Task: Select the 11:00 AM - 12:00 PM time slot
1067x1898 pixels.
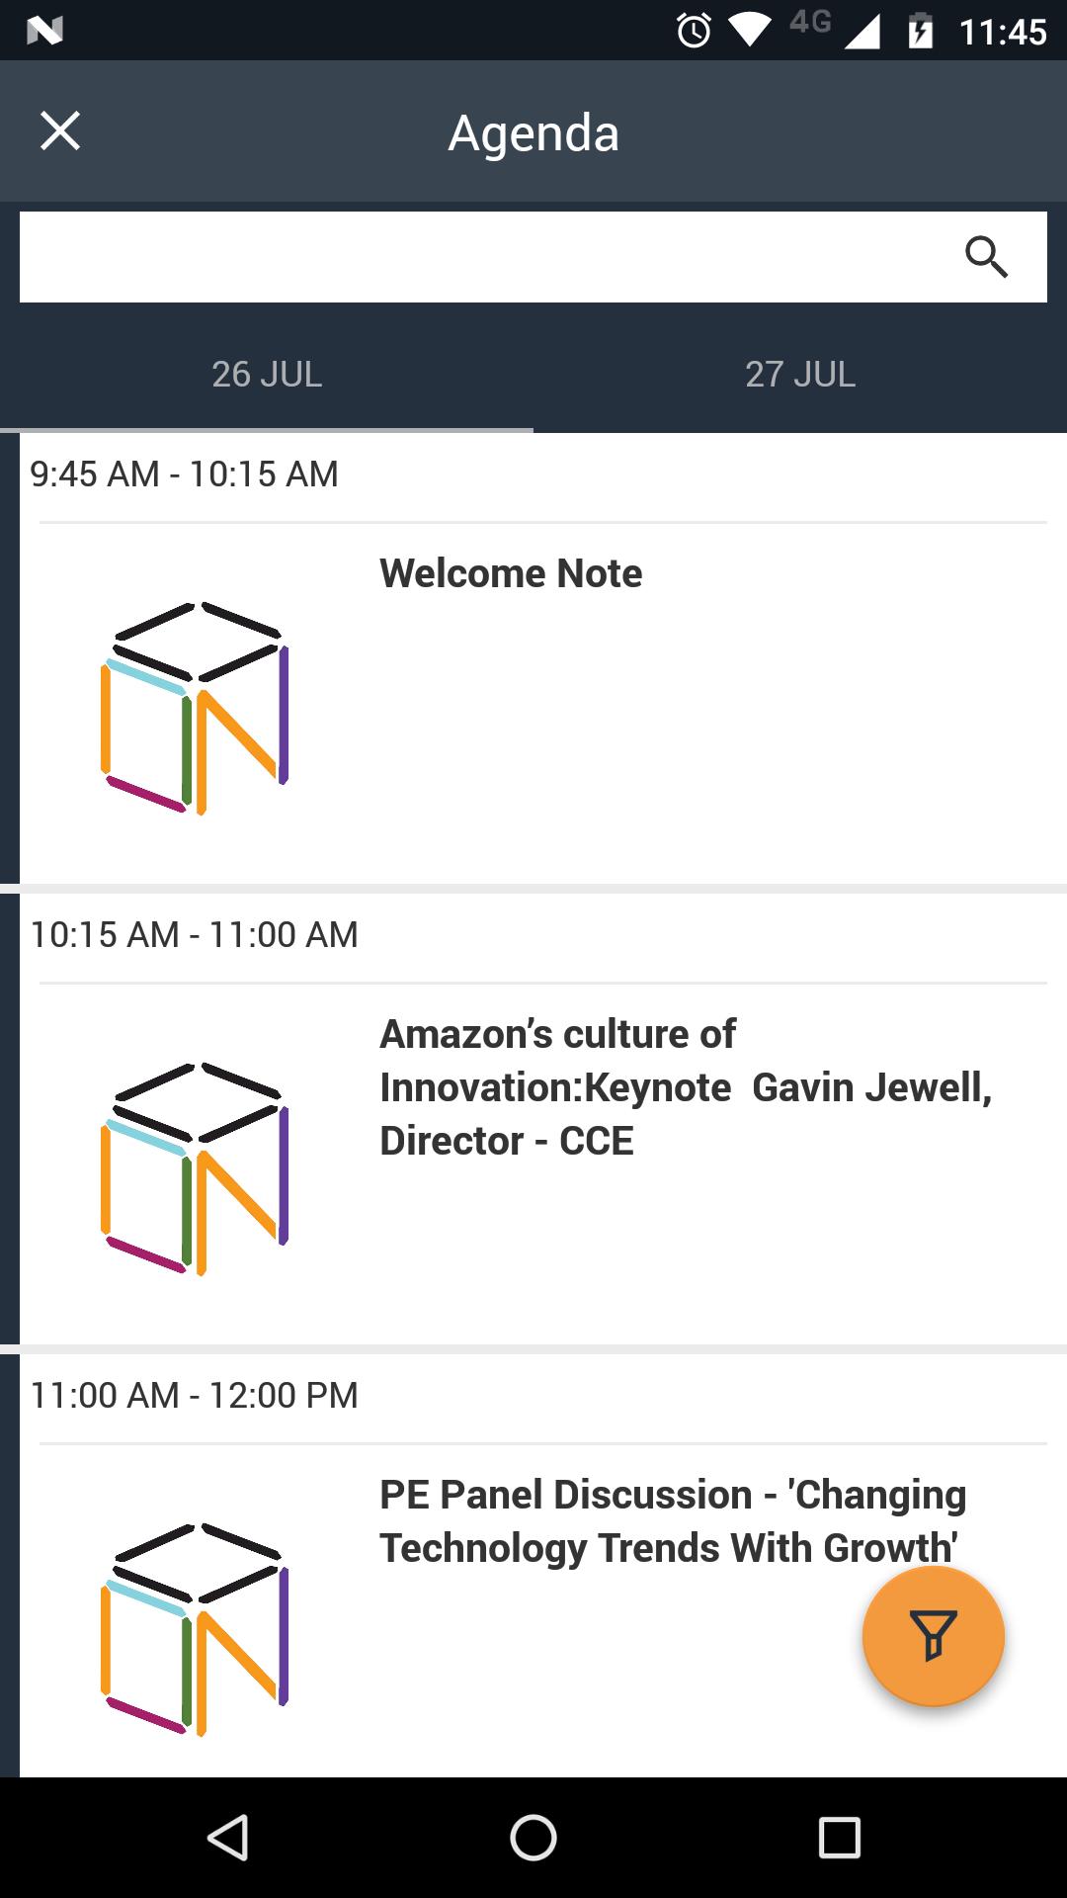Action: point(195,1396)
